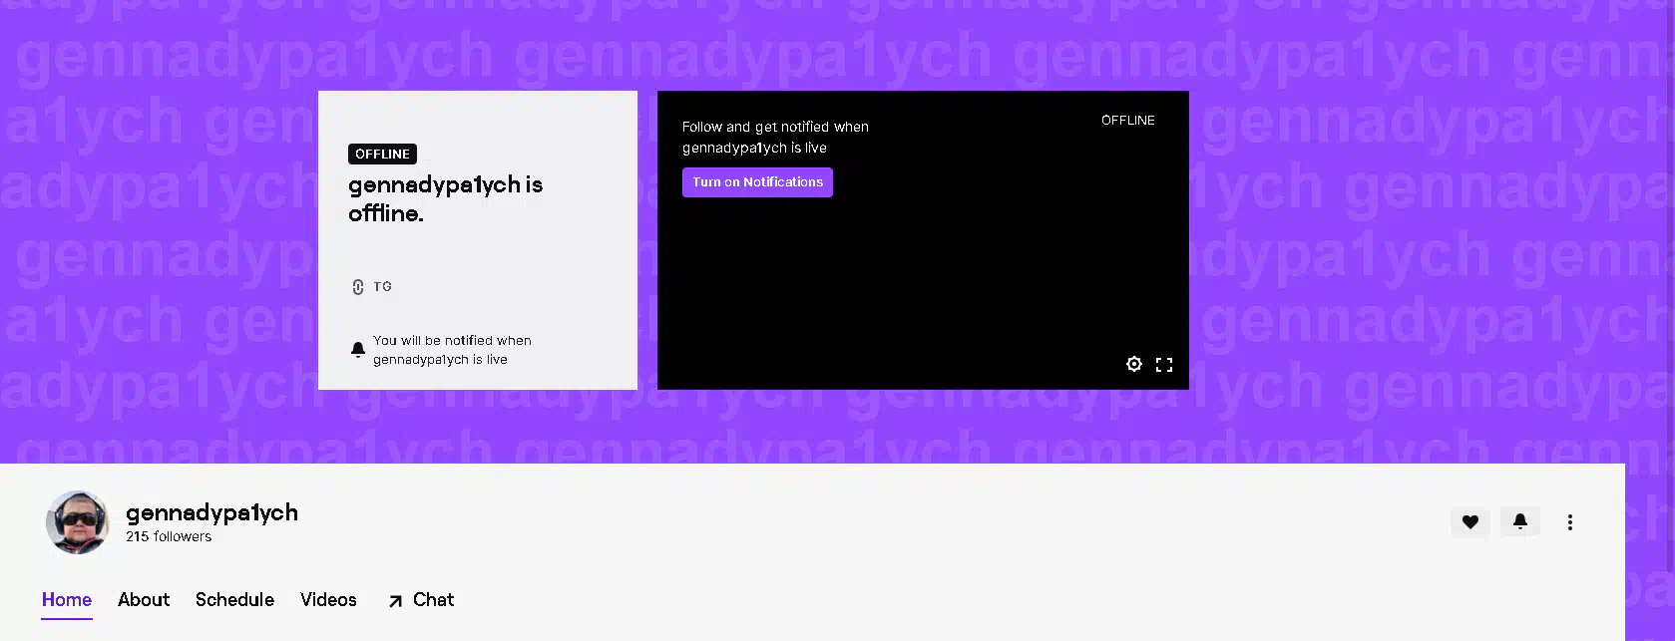Click the pop-out arrow icon beside Chat

396,601
